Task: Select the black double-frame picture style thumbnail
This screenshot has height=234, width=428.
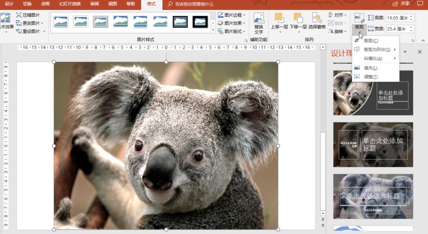Action: tap(180, 22)
